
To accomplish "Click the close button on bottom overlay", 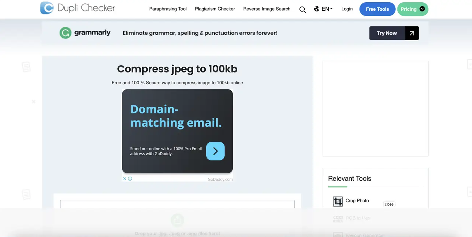I will coord(389,204).
